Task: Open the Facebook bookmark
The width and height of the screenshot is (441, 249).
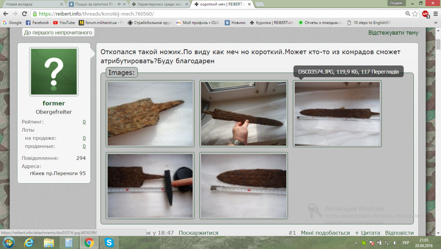Action: tap(37, 22)
